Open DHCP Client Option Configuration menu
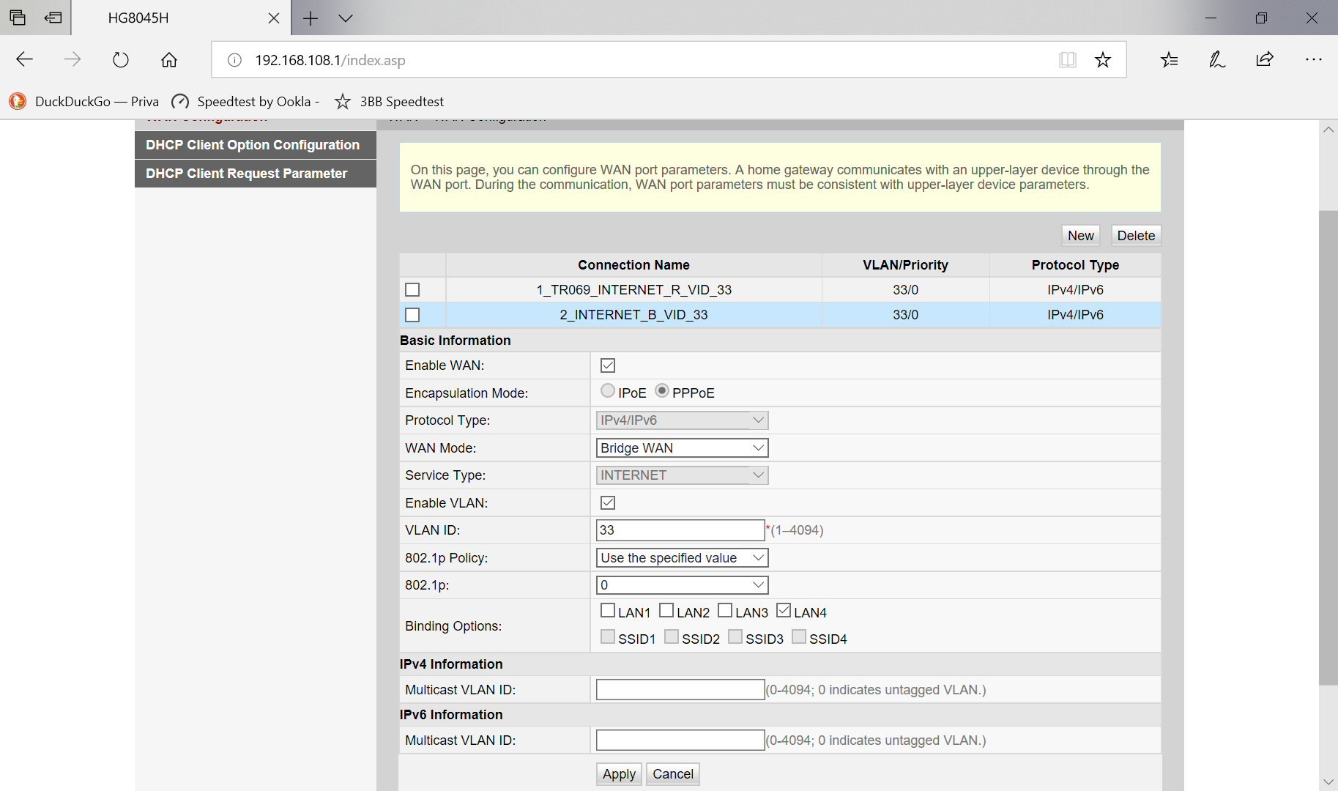 click(256, 145)
